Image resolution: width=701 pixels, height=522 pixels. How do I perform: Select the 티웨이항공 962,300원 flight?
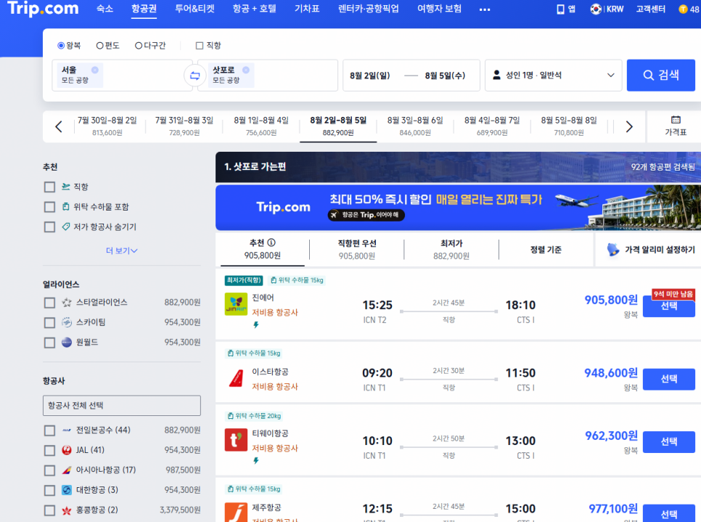tap(669, 441)
